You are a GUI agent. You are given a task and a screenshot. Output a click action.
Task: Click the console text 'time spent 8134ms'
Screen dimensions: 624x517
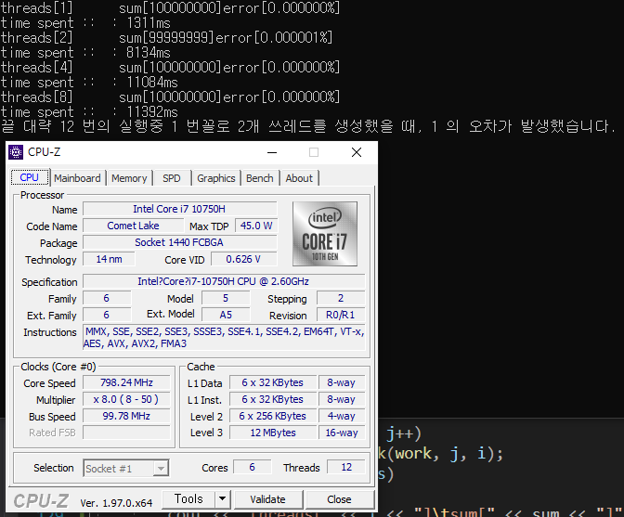[85, 53]
